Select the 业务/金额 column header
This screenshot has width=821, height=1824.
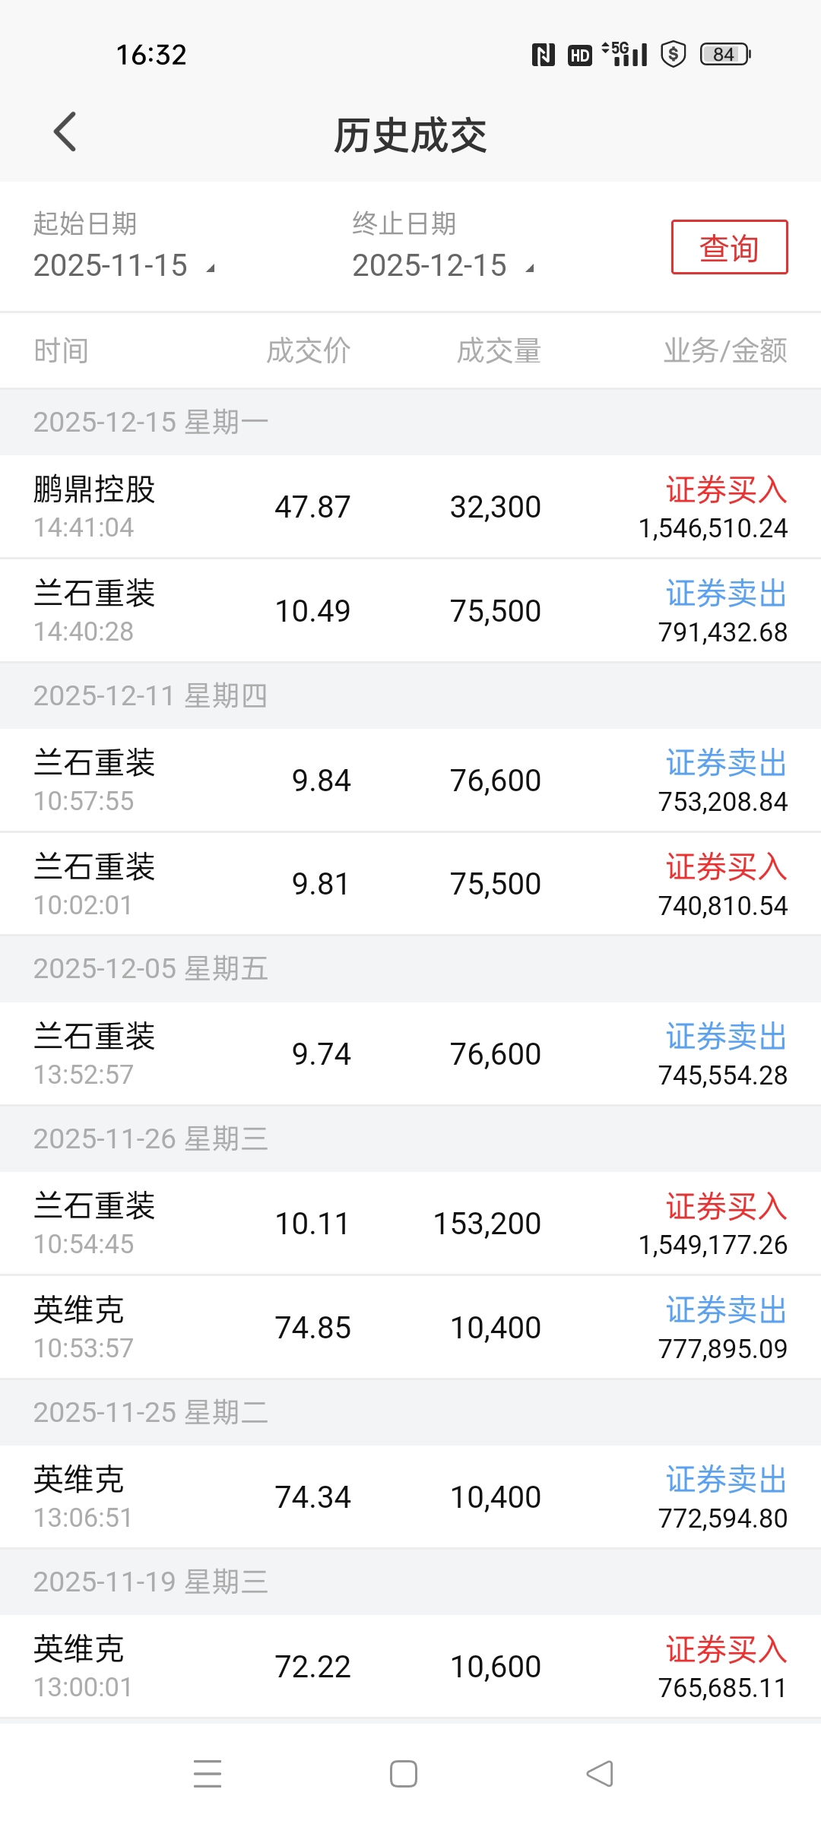(725, 350)
